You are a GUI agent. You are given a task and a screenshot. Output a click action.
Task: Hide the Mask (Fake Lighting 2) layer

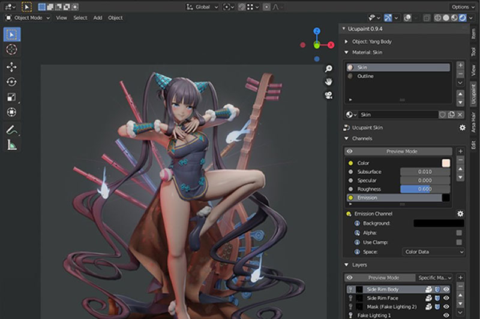click(x=446, y=306)
